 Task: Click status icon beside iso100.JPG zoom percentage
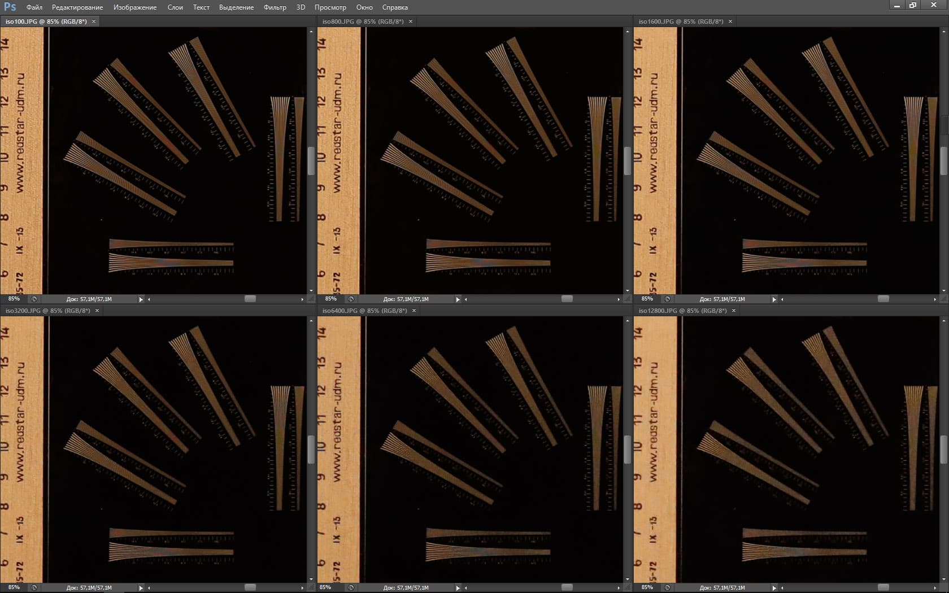34,299
